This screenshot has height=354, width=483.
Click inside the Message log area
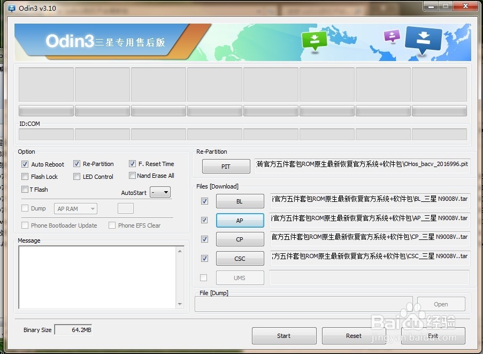click(x=96, y=277)
